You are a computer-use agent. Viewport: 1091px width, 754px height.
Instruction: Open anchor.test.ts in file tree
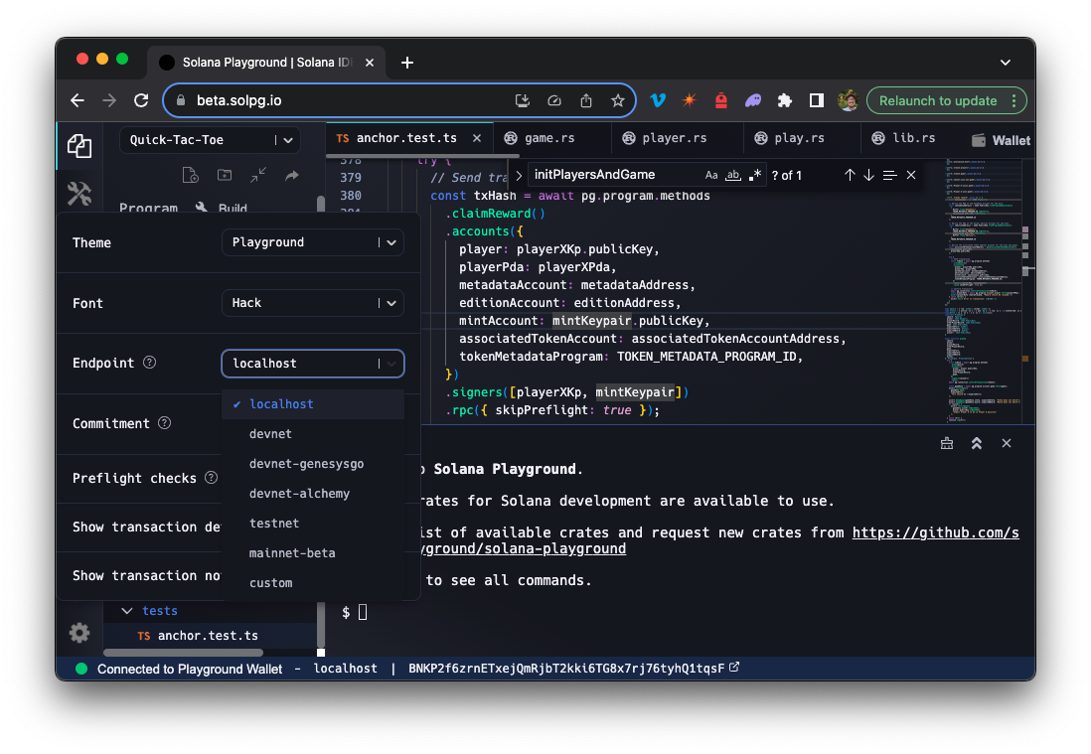[x=208, y=635]
